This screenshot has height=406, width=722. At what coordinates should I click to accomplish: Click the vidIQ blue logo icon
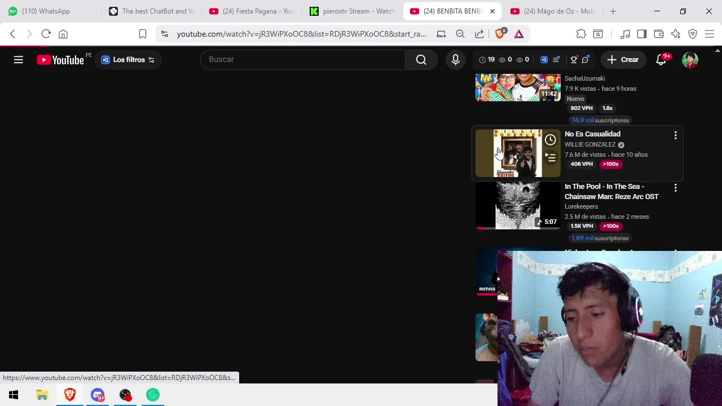tap(544, 60)
